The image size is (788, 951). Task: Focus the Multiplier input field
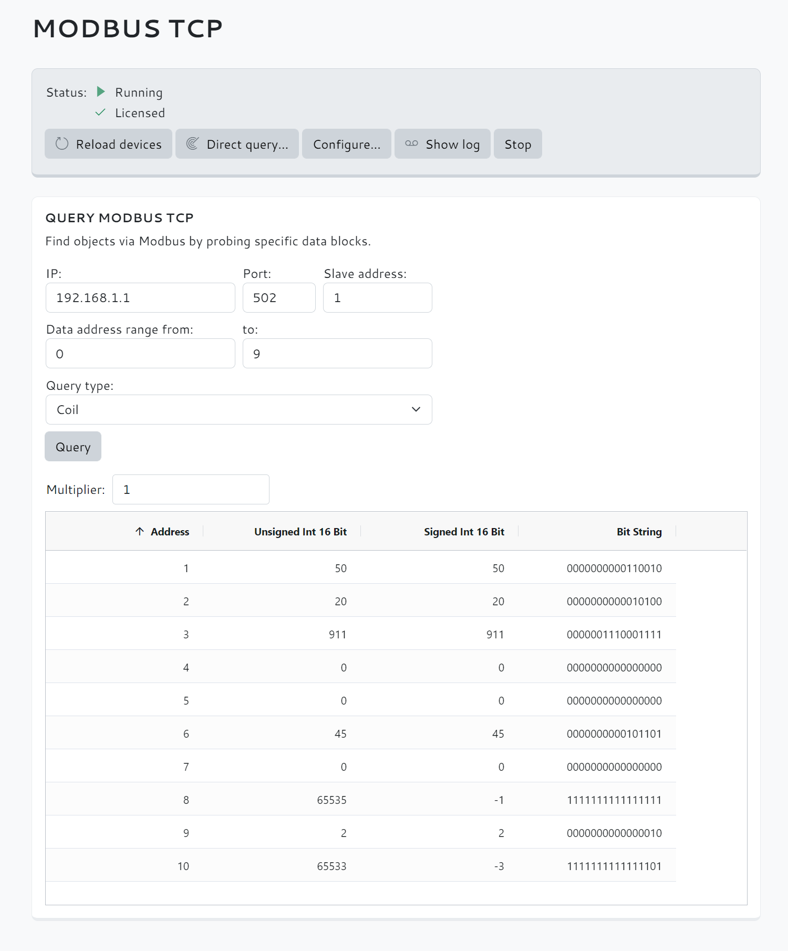pos(191,490)
